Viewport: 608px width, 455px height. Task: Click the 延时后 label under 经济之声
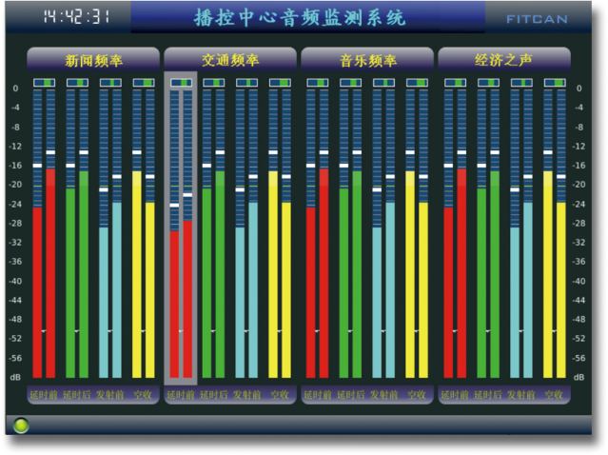pyautogui.click(x=488, y=395)
